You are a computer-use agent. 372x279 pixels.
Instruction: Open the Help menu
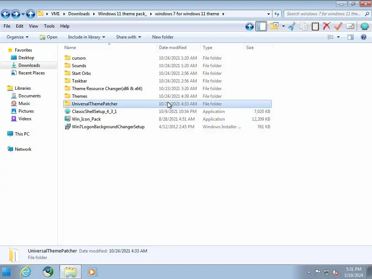click(65, 26)
